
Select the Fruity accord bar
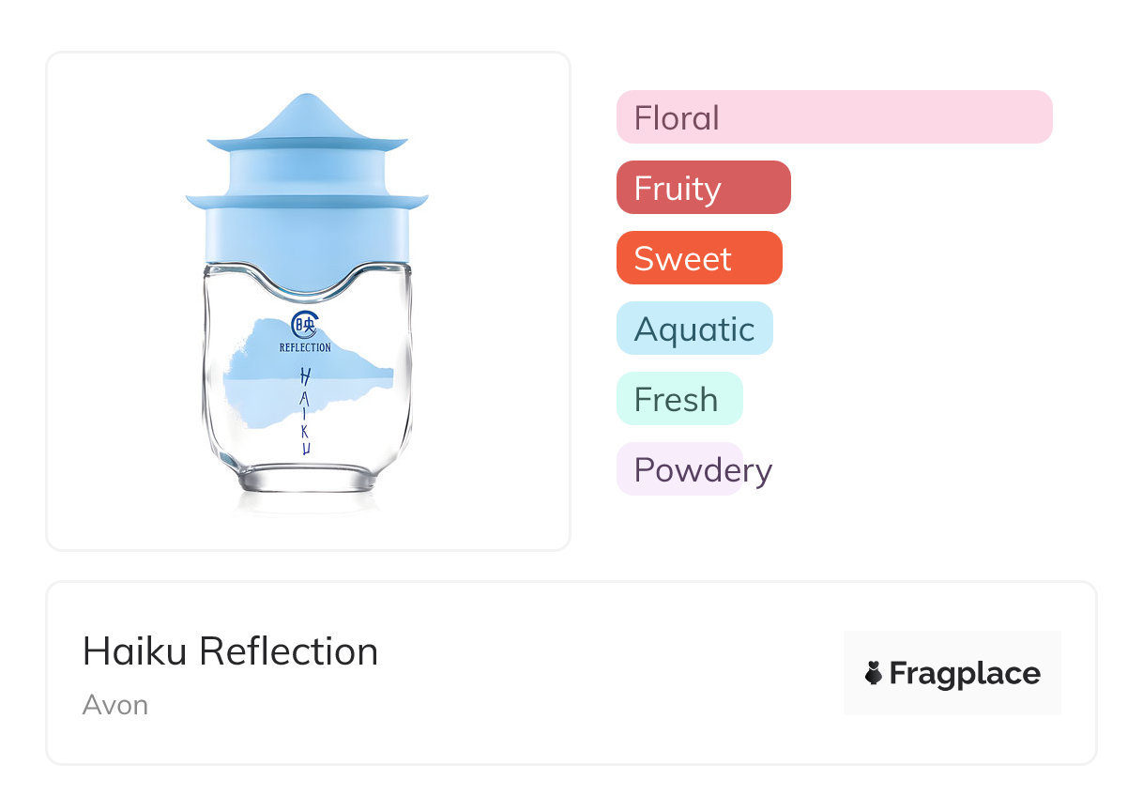[703, 188]
